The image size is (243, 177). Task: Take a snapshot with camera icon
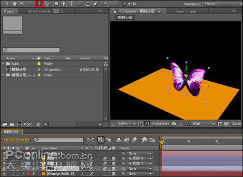(x=174, y=124)
